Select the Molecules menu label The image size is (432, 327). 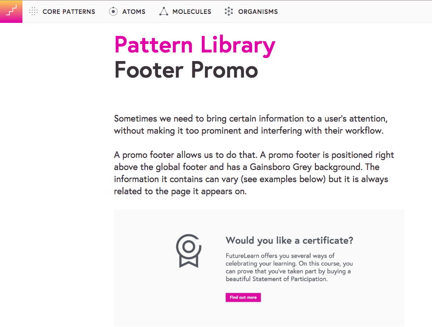[192, 12]
